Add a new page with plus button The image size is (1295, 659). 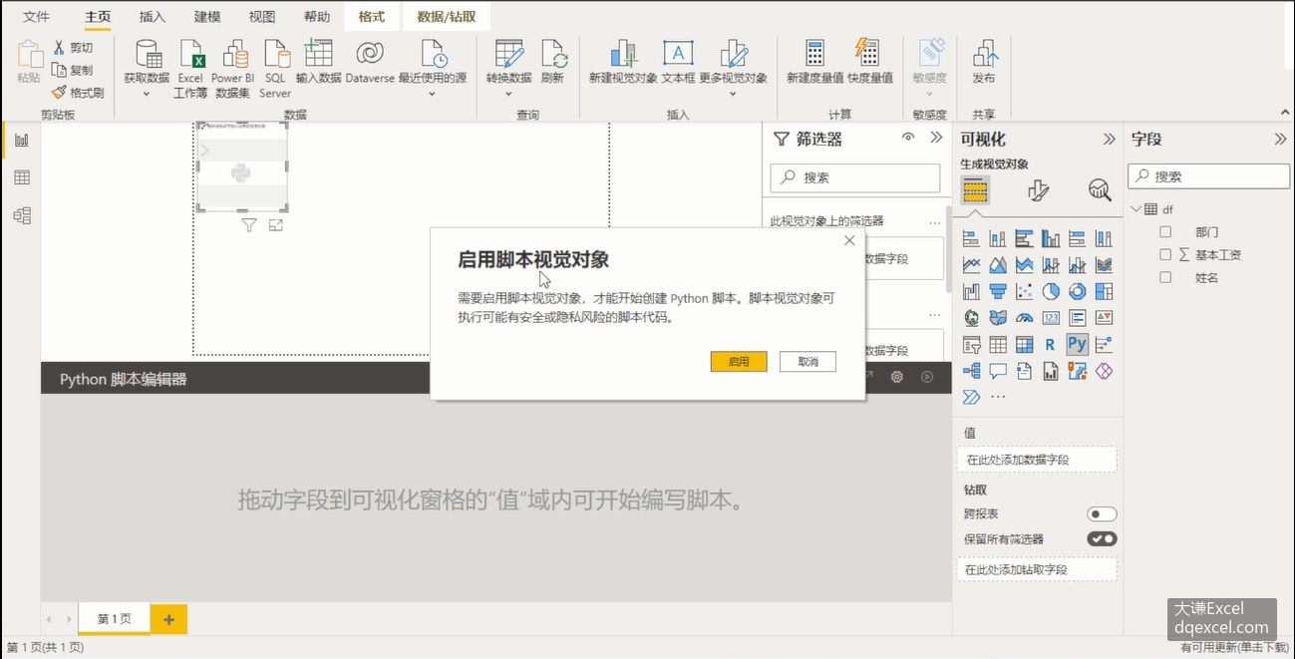(x=168, y=619)
